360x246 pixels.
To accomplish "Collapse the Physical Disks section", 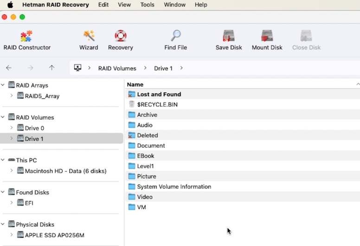I will point(3,224).
